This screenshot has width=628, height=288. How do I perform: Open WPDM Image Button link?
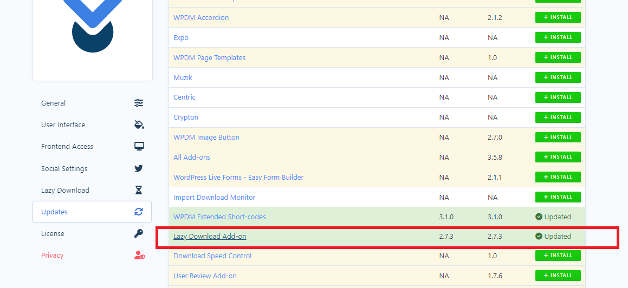206,137
